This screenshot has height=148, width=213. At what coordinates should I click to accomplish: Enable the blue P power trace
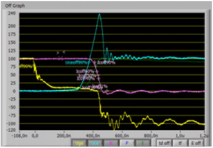tap(127, 143)
